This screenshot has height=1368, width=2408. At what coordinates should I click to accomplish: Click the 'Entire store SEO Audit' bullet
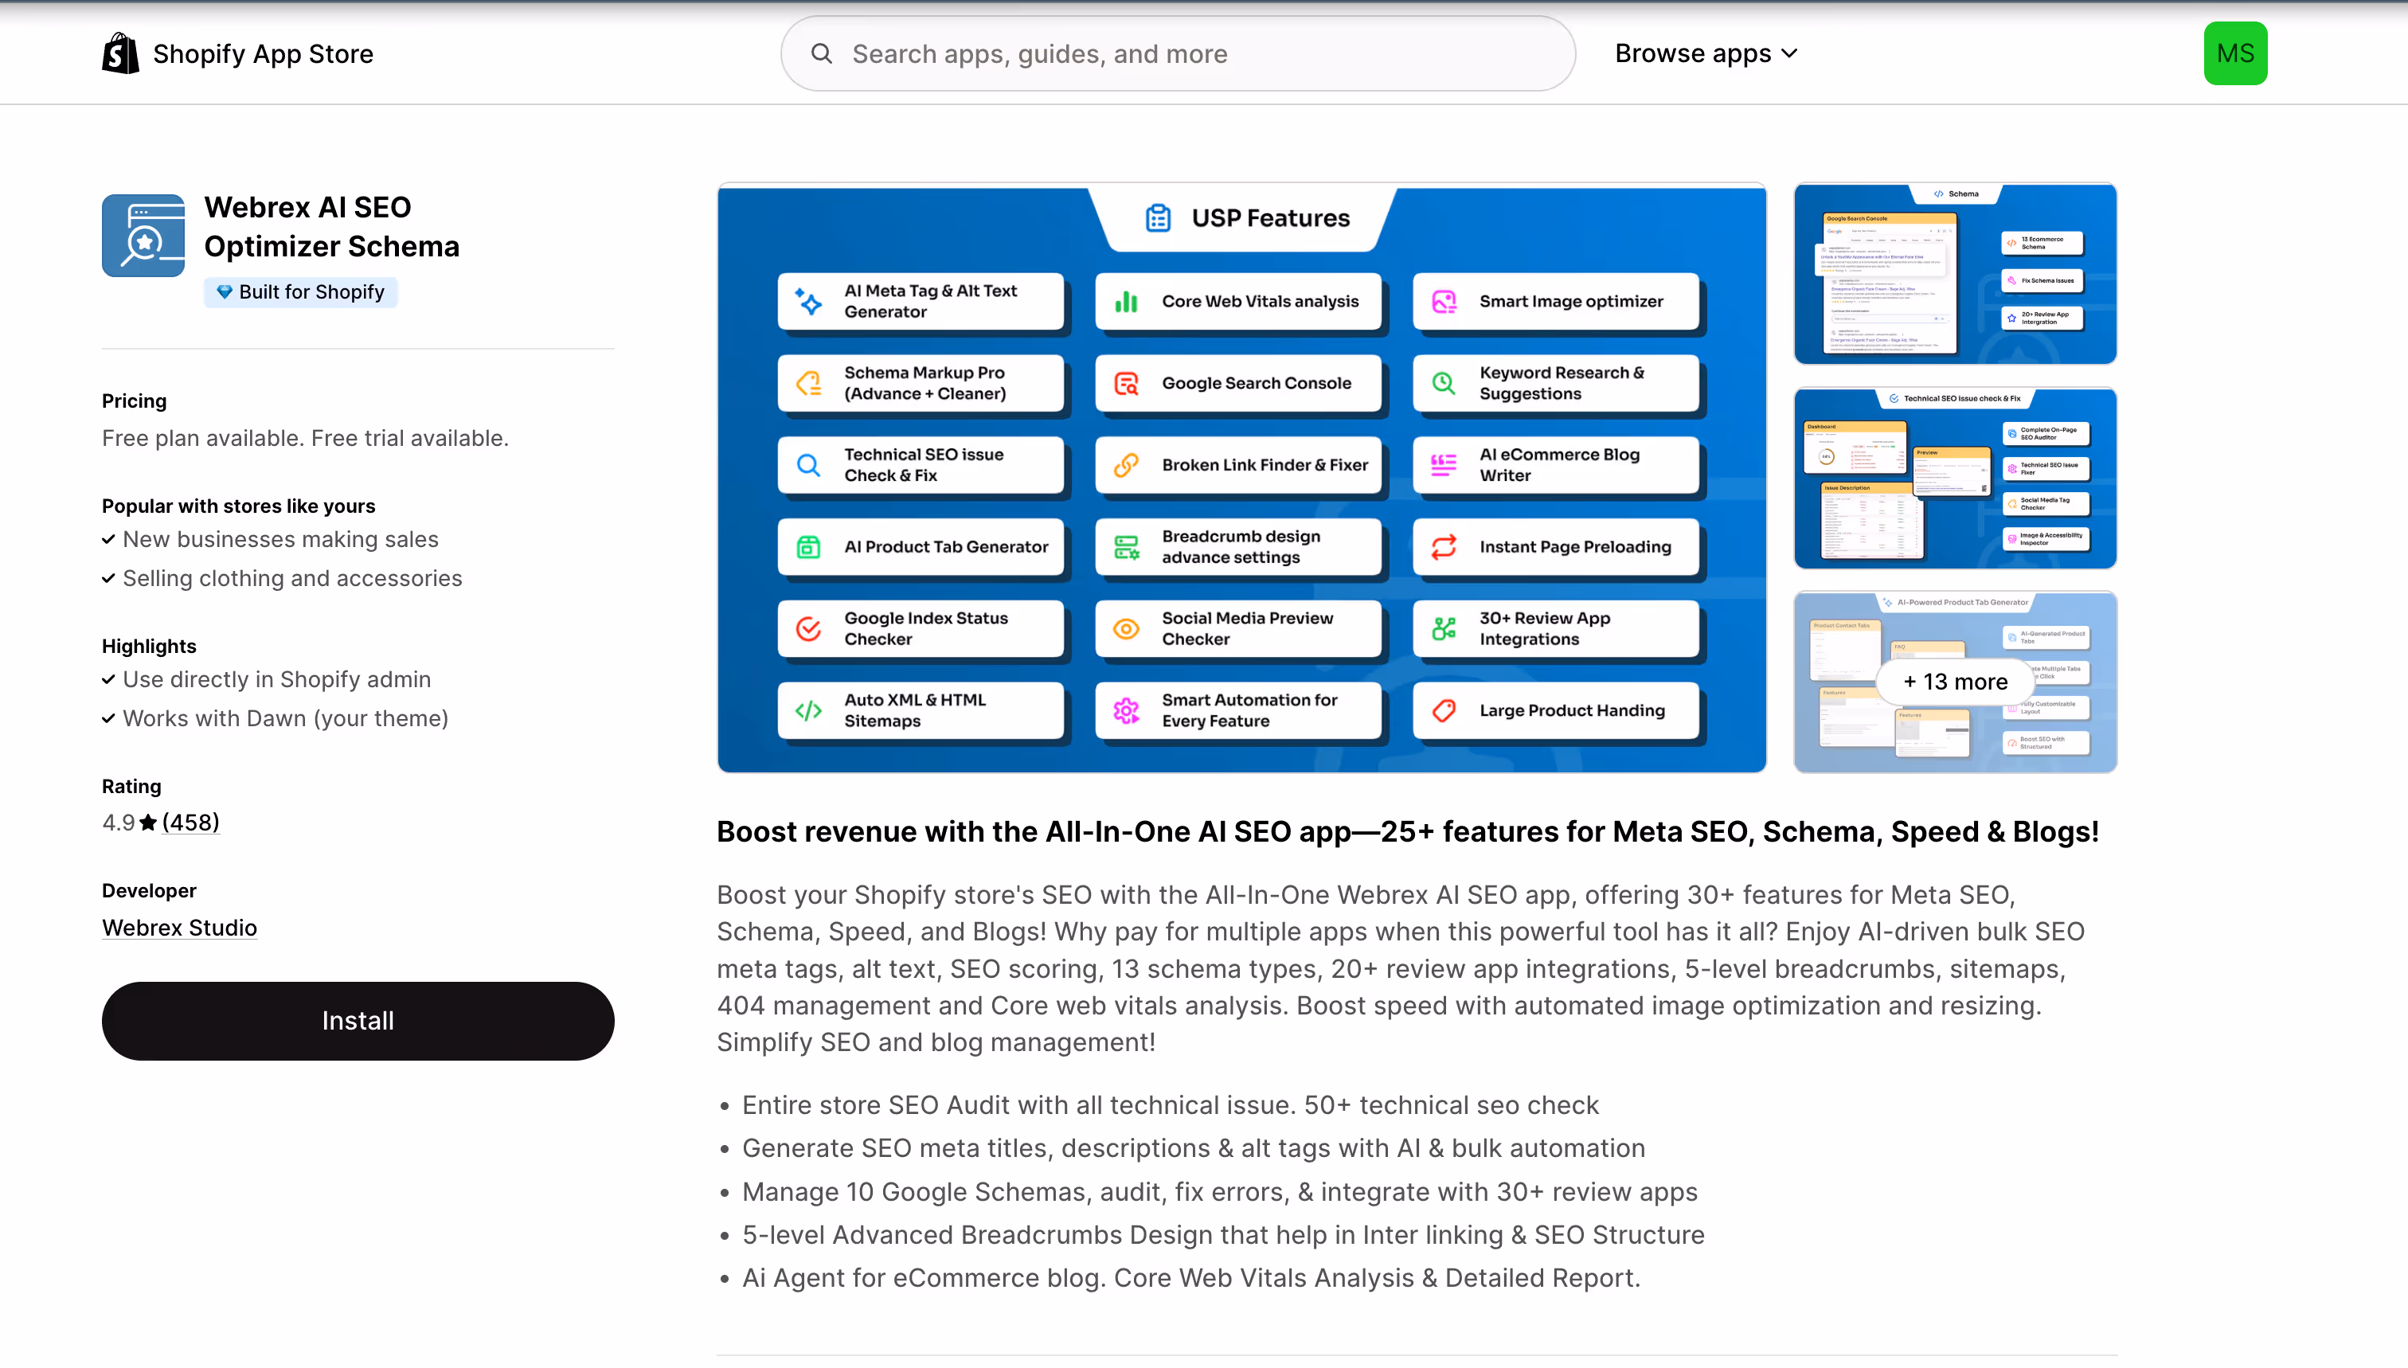(1171, 1106)
